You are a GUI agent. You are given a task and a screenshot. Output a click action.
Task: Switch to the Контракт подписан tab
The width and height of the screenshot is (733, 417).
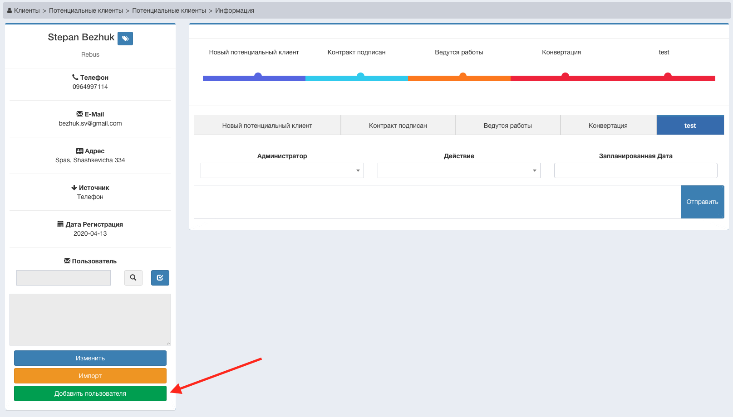click(x=398, y=126)
